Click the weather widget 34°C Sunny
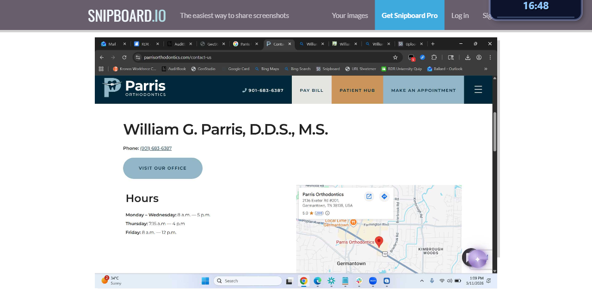The image size is (592, 291). (111, 280)
